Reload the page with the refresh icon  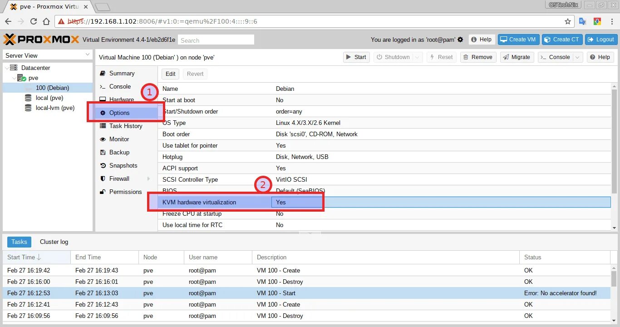tap(34, 21)
